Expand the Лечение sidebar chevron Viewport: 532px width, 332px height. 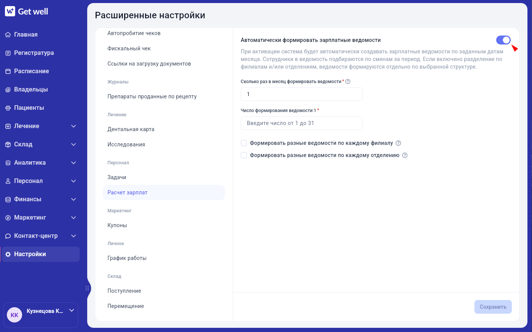click(x=73, y=126)
